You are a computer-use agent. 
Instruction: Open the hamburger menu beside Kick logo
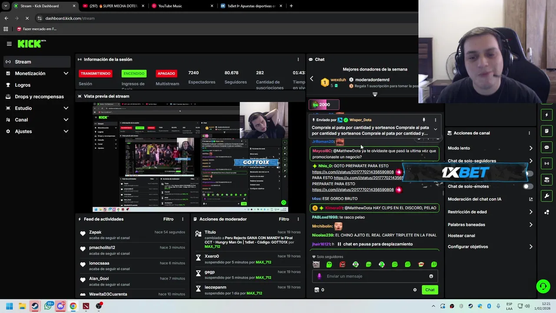pos(9,44)
